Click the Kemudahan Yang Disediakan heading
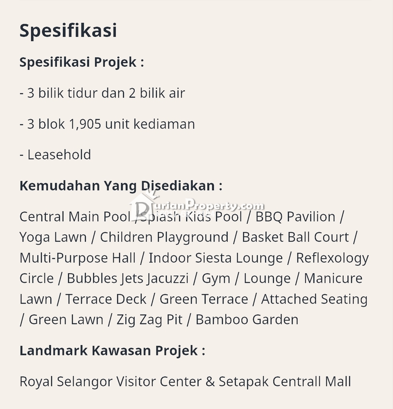The image size is (393, 409). tap(121, 186)
